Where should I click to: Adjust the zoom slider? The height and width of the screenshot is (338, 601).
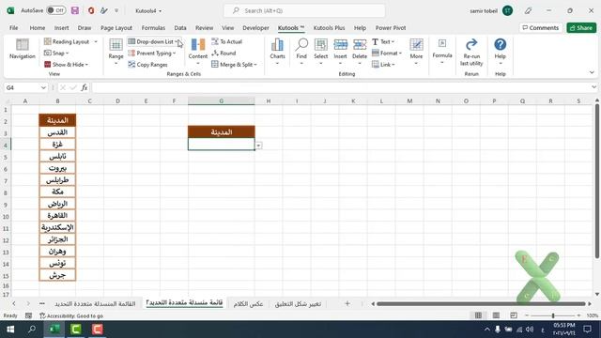point(553,315)
